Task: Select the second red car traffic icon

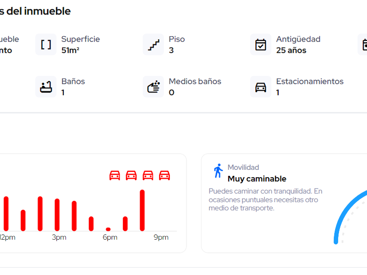Action: point(131,175)
